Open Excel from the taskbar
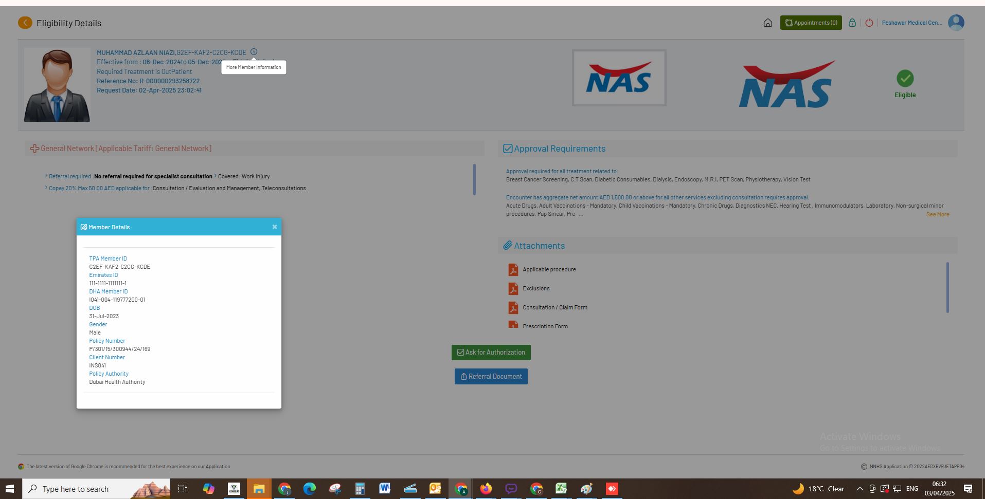Image resolution: width=985 pixels, height=499 pixels. [561, 489]
